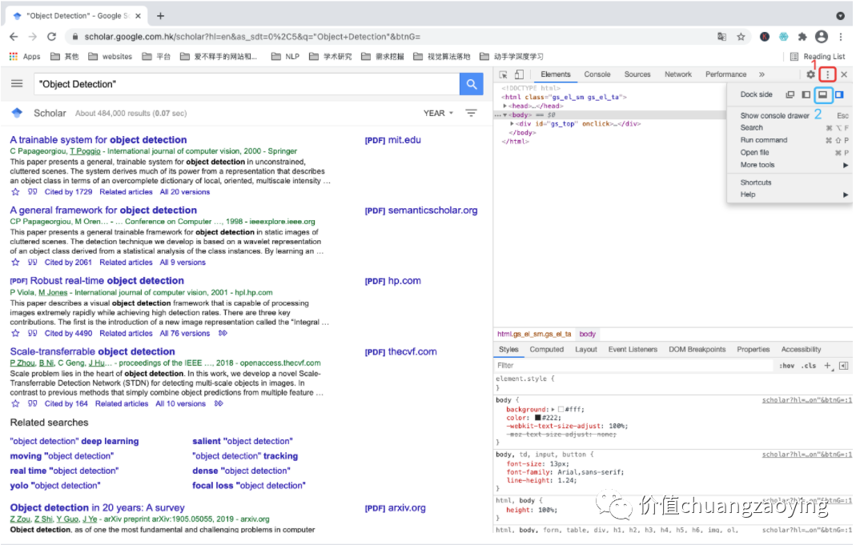Open the More tools submenu

794,165
